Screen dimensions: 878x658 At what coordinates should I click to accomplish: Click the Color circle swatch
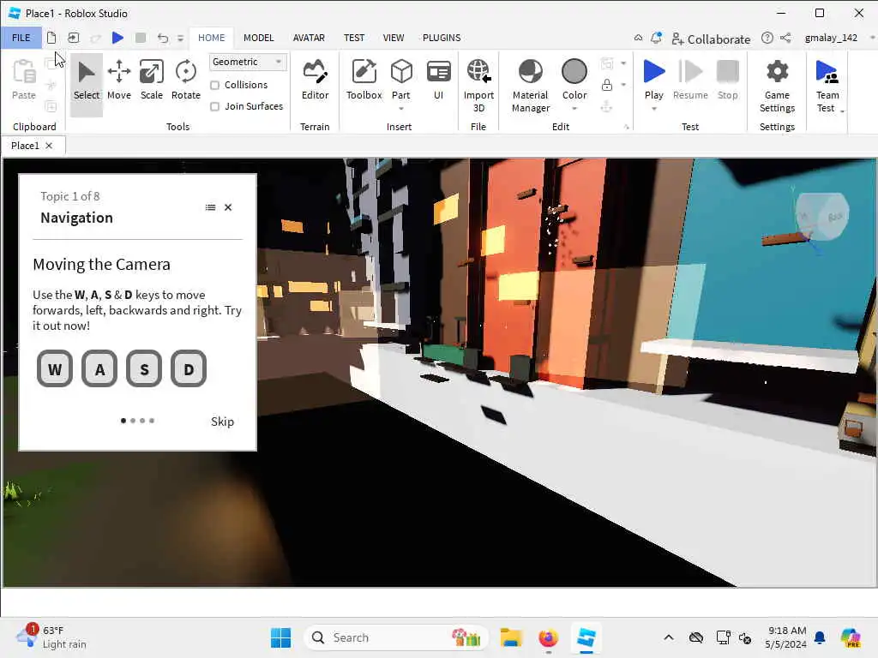coord(574,72)
